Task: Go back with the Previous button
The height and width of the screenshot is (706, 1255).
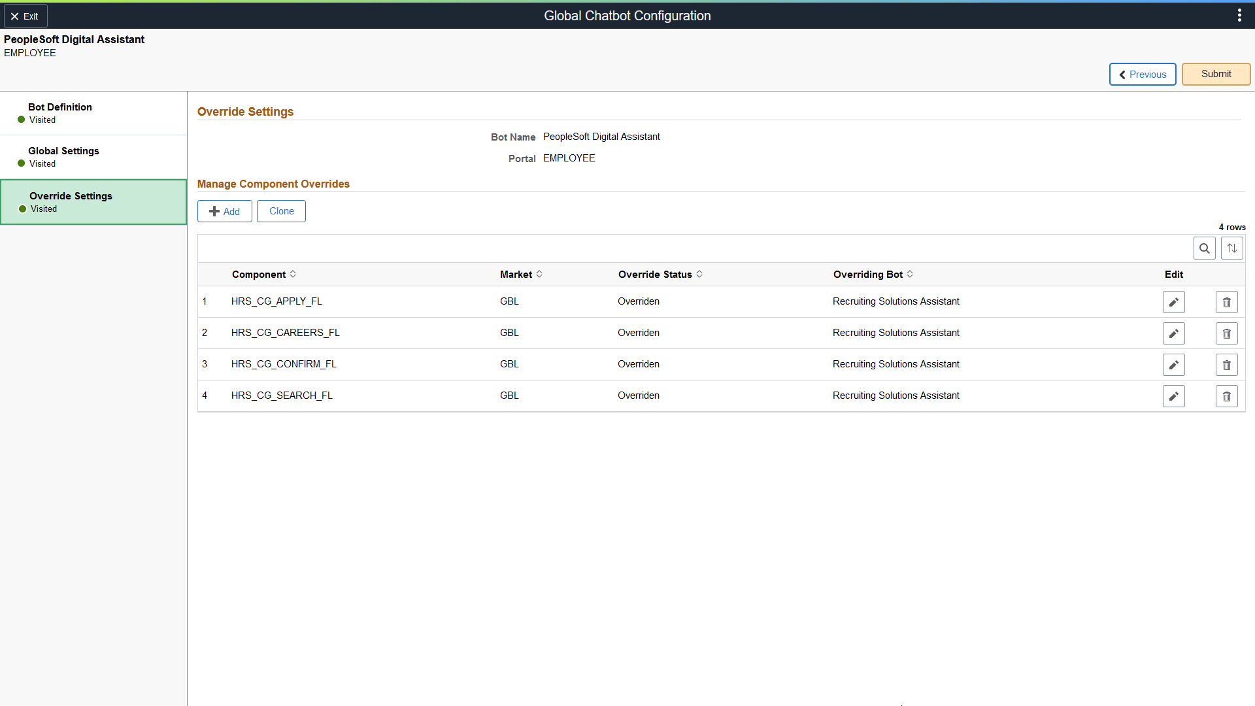Action: pyautogui.click(x=1142, y=74)
